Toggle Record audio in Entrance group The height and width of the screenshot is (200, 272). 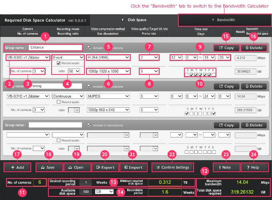coord(59,63)
